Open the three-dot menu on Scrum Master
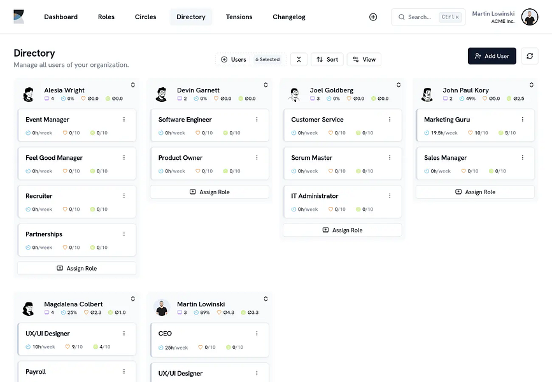 tap(390, 157)
